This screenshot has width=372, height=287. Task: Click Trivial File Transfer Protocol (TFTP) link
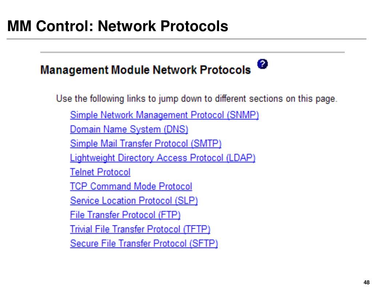[140, 229]
